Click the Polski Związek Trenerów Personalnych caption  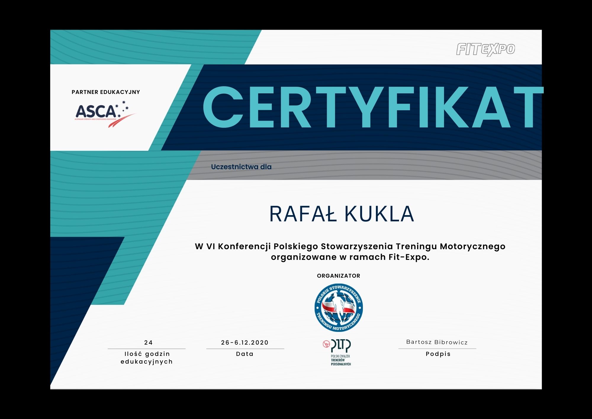[x=341, y=360]
